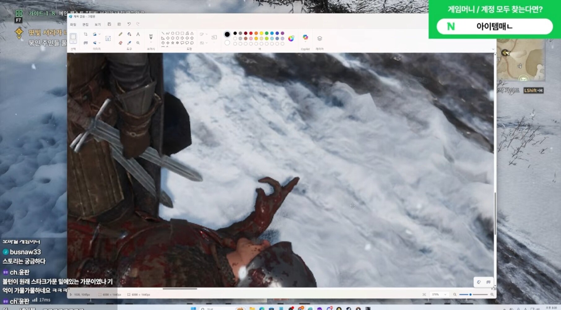Image resolution: width=561 pixels, height=310 pixels.
Task: Open the Edit colors wheel
Action: 291,38
